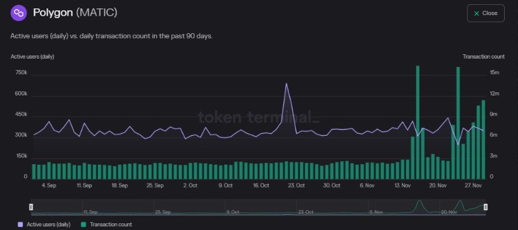This screenshot has height=230, width=518.
Task: Select the right range slider handle
Action: (x=485, y=207)
